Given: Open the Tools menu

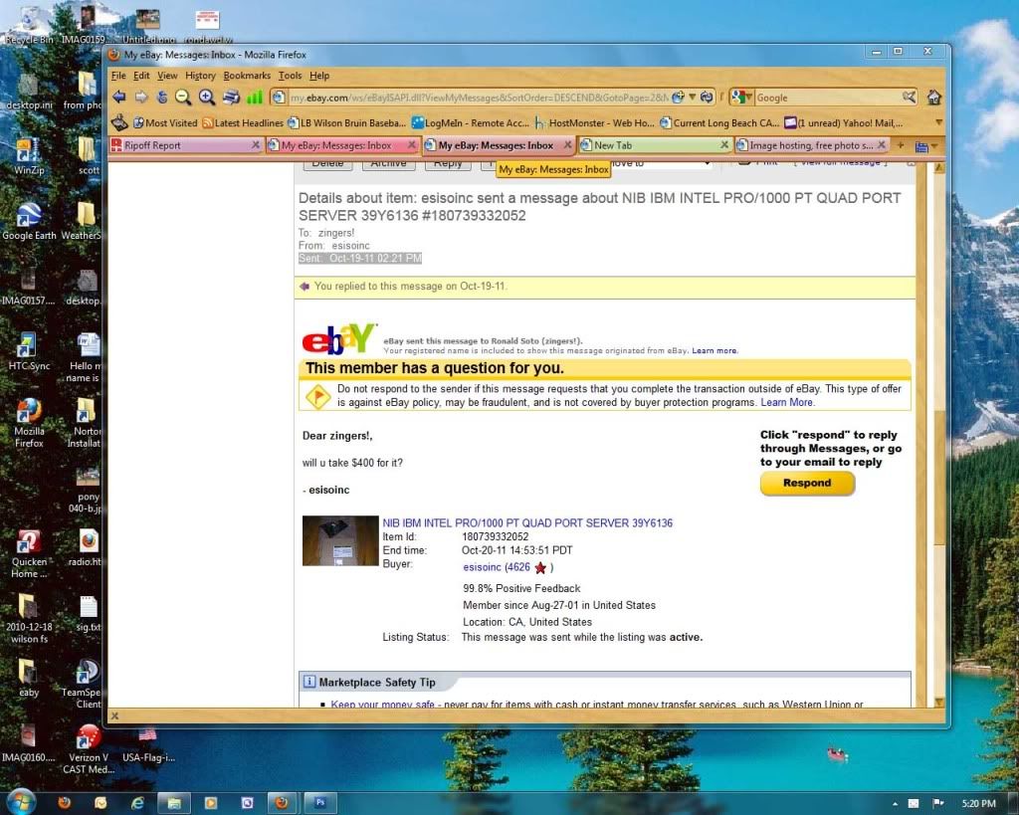Looking at the screenshot, I should pyautogui.click(x=290, y=76).
